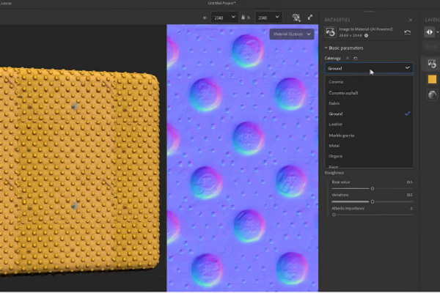
Task: Select the Metal category option
Action: tap(334, 146)
